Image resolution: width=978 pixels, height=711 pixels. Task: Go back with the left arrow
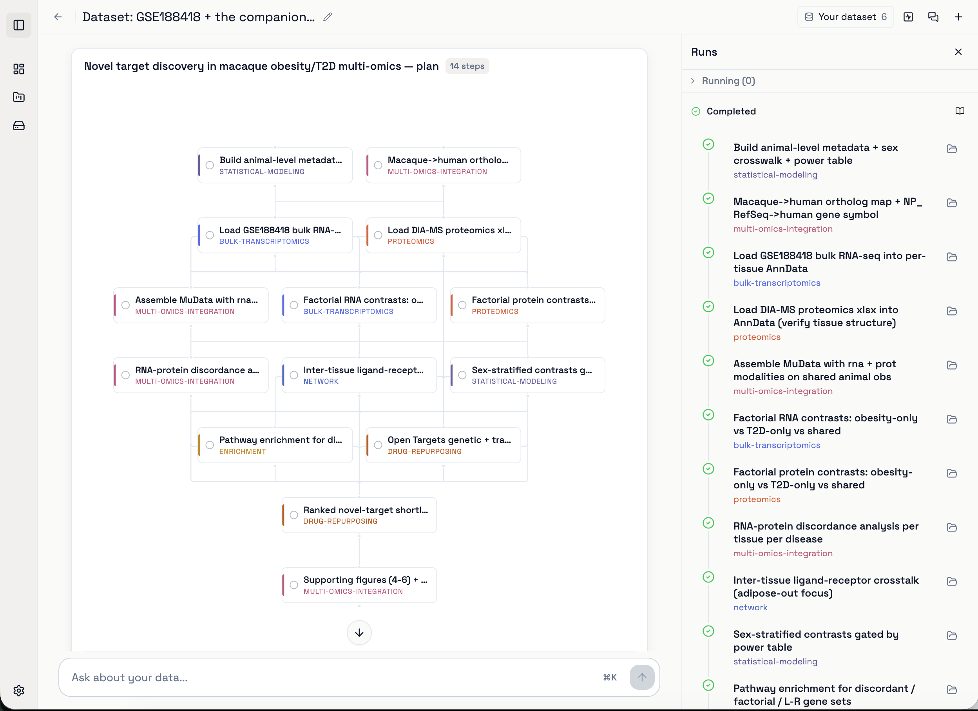click(58, 17)
